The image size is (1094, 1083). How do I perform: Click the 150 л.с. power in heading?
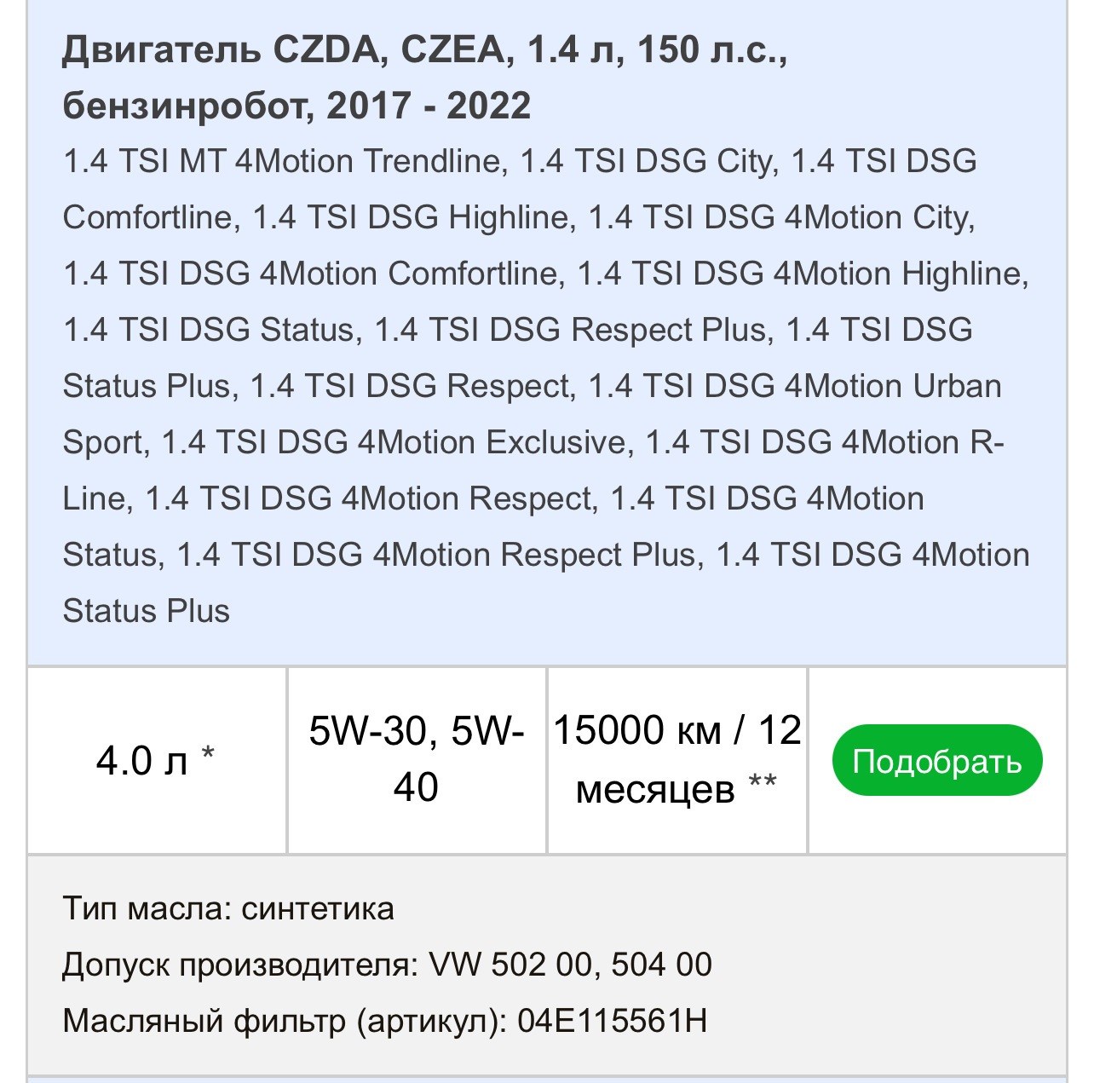point(712,50)
